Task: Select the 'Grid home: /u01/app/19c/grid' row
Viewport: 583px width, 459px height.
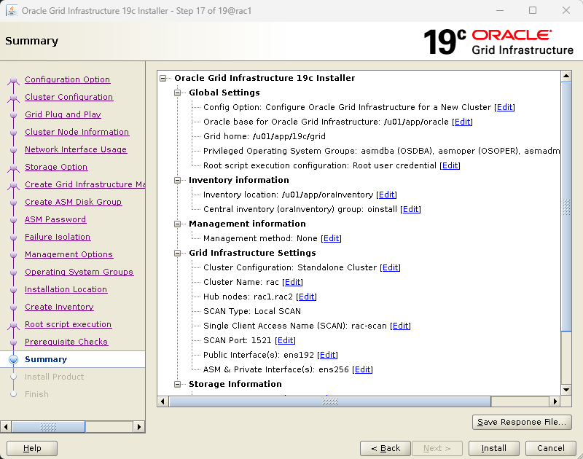Action: [265, 136]
